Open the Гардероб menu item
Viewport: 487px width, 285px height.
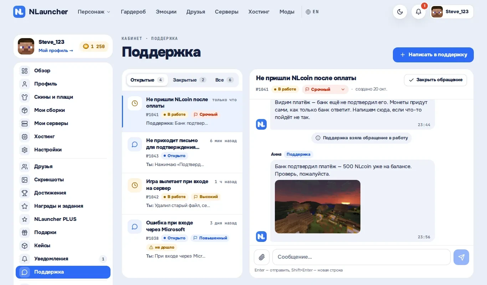tap(133, 12)
